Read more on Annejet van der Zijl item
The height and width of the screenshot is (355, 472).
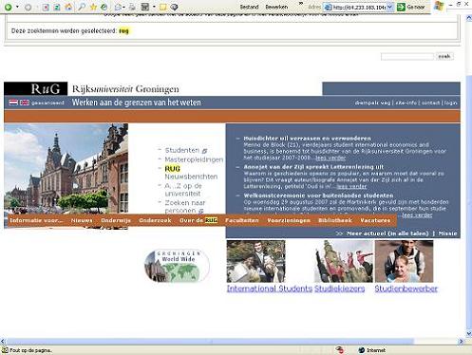click(x=351, y=186)
